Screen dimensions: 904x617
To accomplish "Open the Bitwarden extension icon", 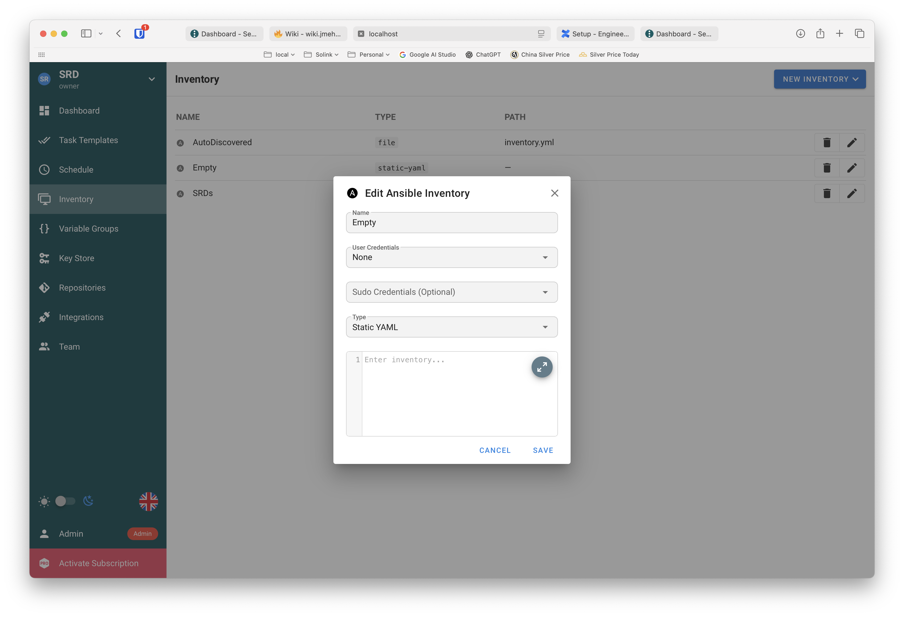I will coord(139,33).
